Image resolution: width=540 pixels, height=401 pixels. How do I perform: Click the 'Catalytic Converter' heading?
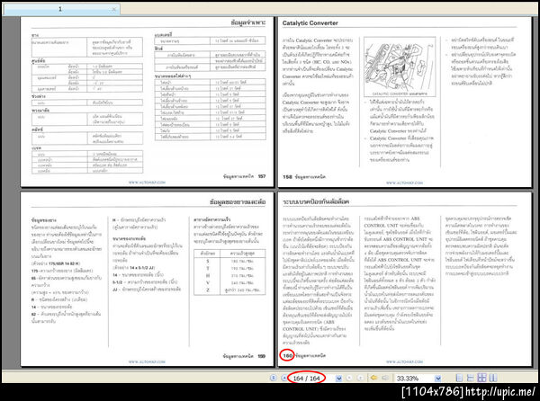[310, 23]
